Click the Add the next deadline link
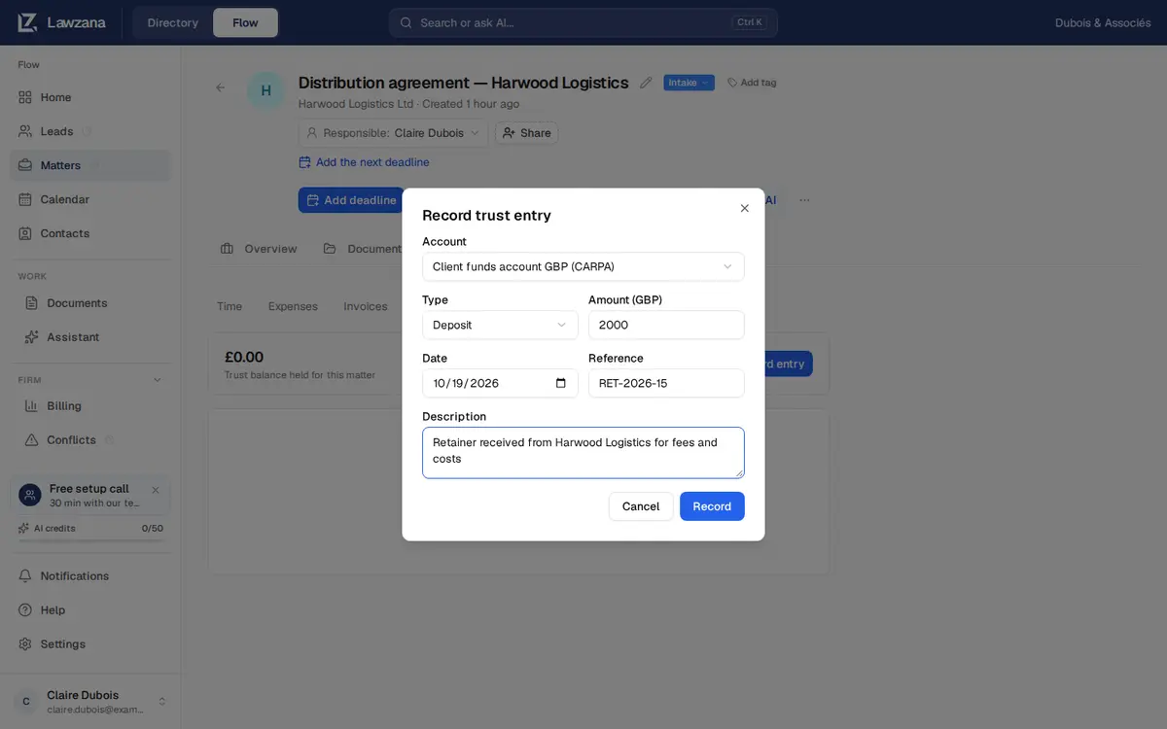Screen dimensions: 1167x729 pos(364,162)
